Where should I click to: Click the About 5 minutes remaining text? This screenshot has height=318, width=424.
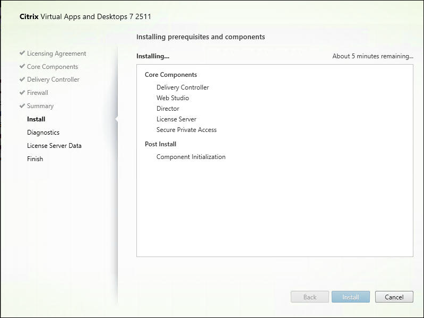(x=373, y=56)
